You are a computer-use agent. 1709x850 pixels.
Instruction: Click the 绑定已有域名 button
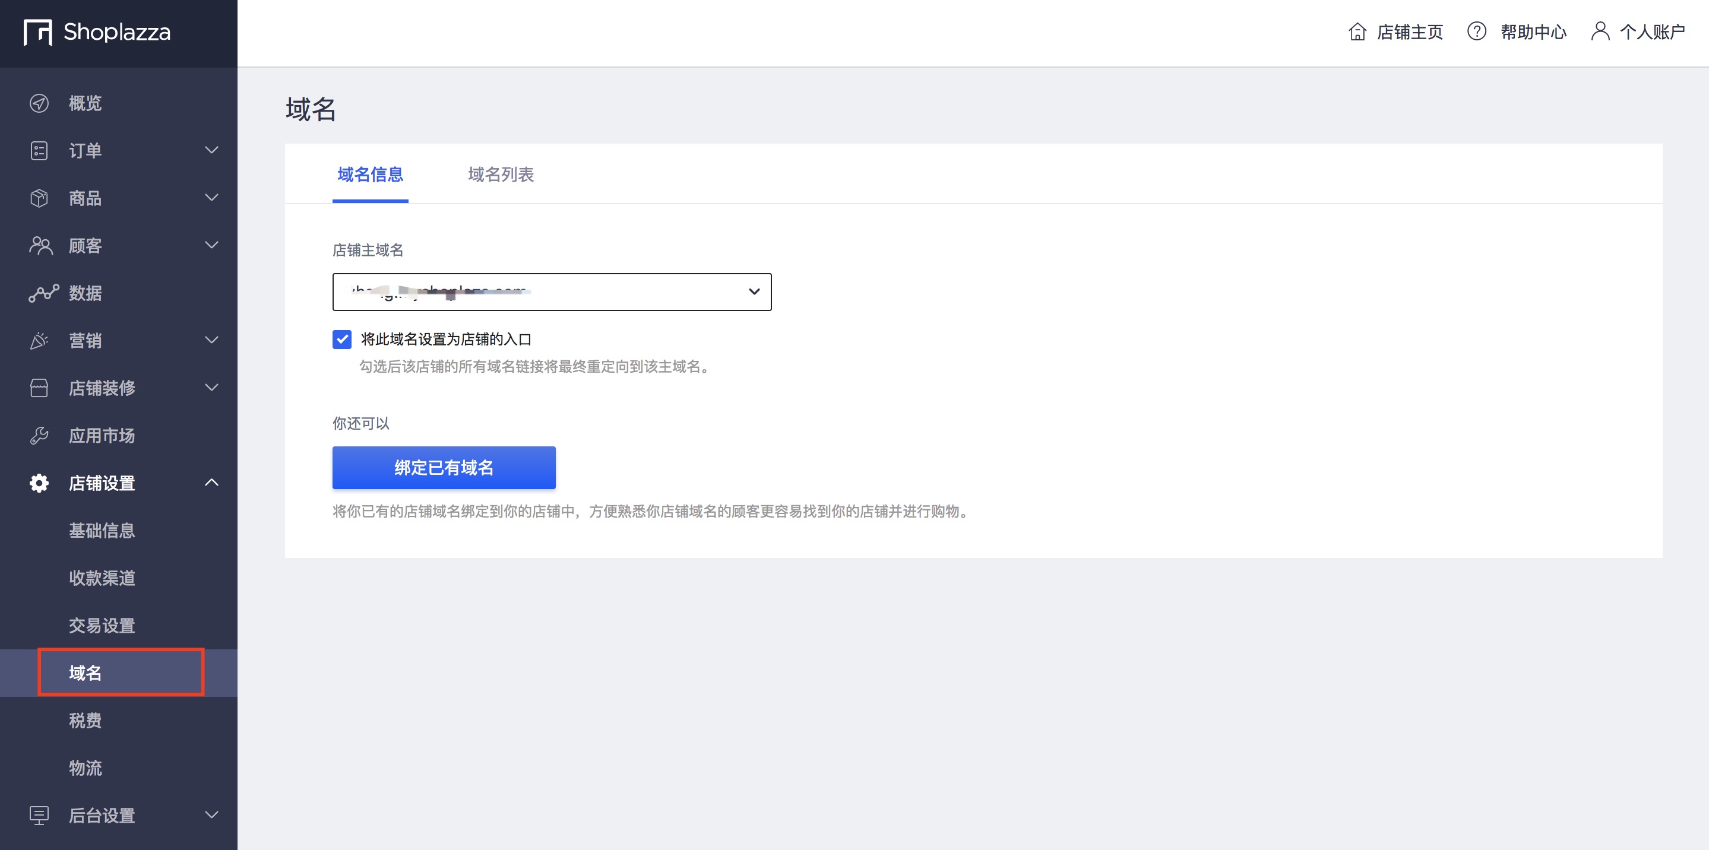tap(444, 468)
